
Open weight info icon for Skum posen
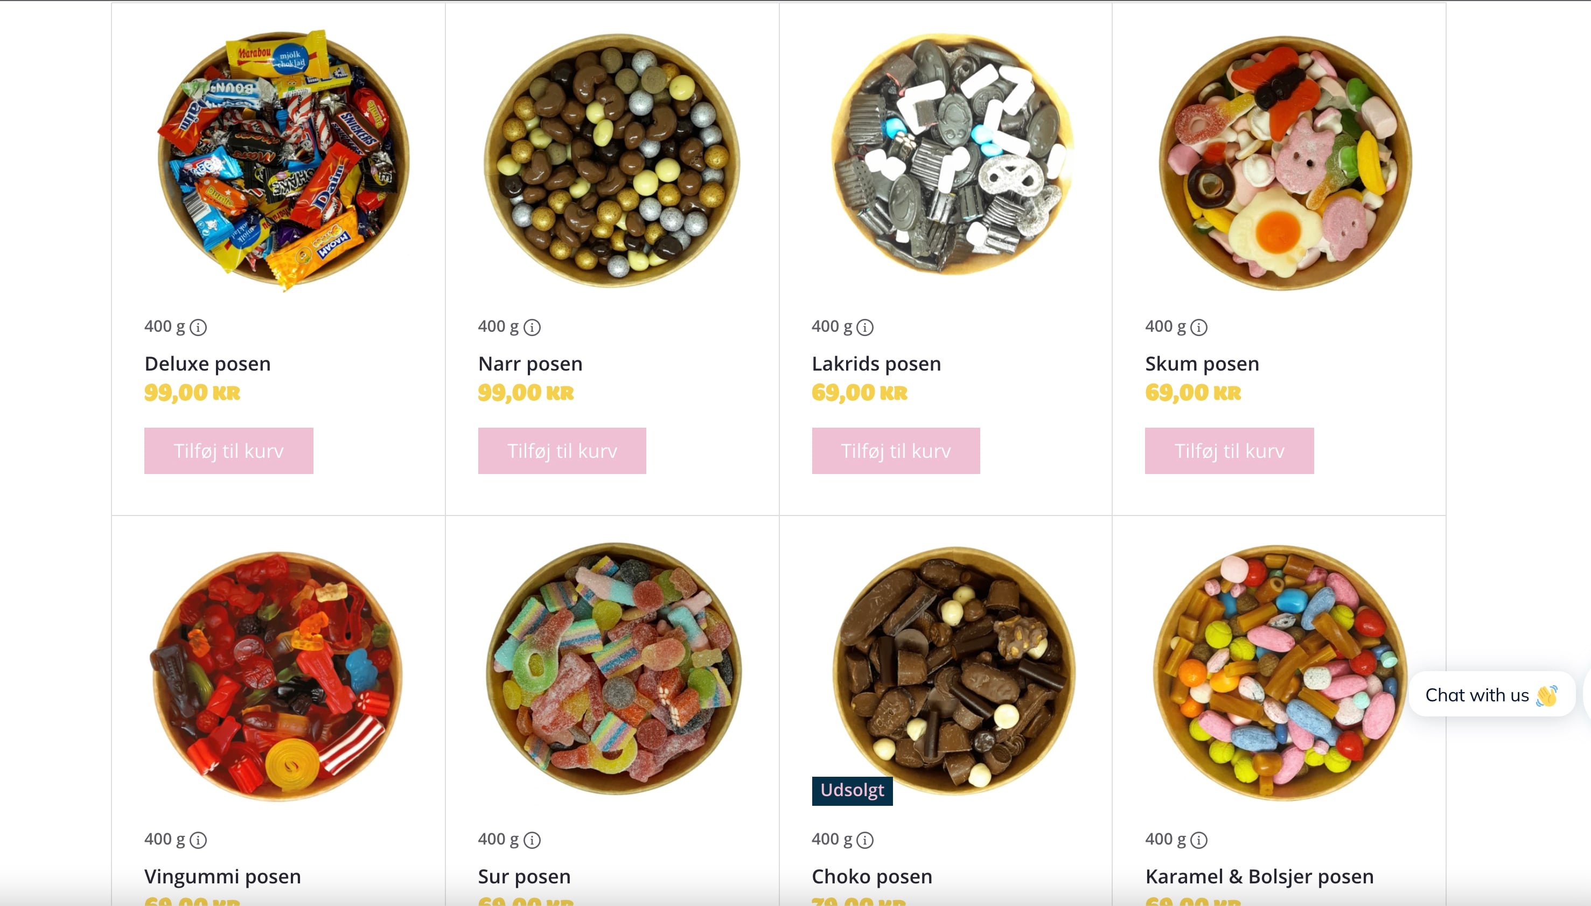point(1199,327)
